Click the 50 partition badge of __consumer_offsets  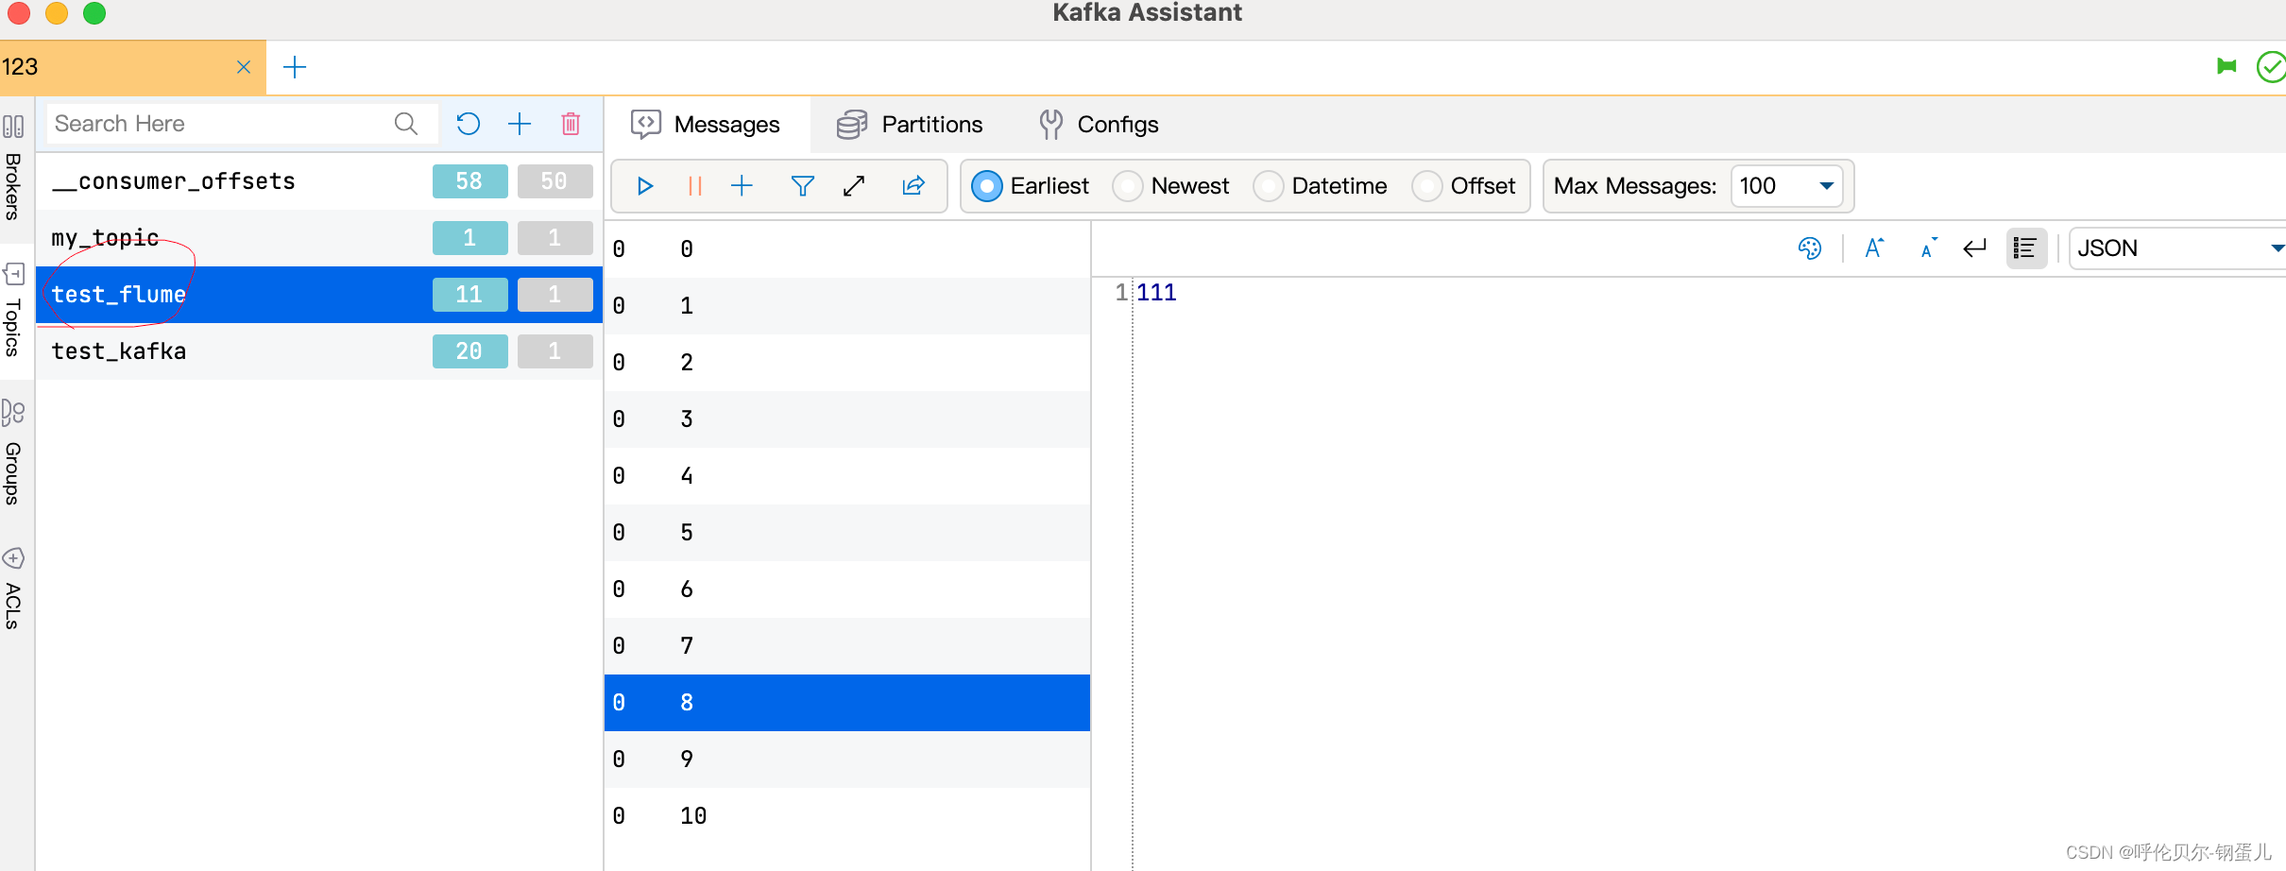554,181
